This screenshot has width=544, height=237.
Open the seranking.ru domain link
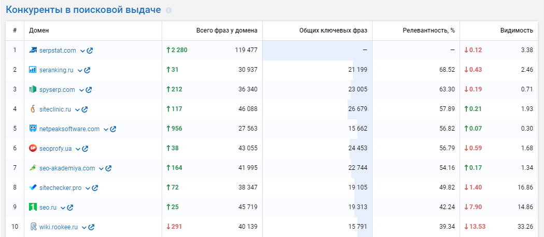pyautogui.click(x=56, y=70)
